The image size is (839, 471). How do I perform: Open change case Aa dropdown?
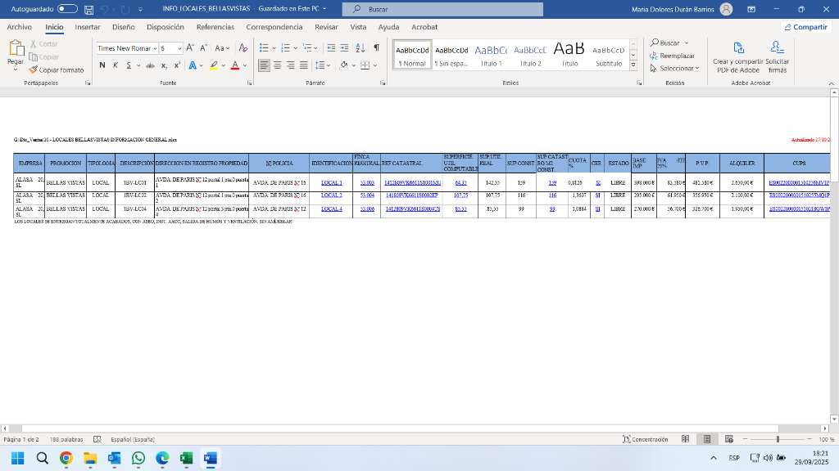[x=222, y=48]
